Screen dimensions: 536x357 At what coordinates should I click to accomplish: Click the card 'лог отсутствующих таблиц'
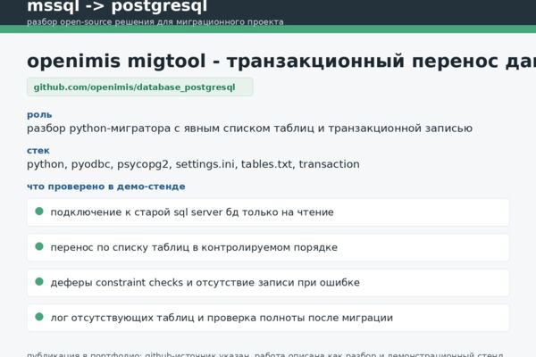[x=268, y=318]
